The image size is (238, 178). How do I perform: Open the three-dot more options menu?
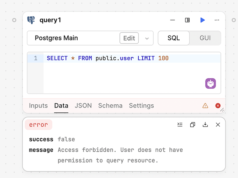pos(217,20)
